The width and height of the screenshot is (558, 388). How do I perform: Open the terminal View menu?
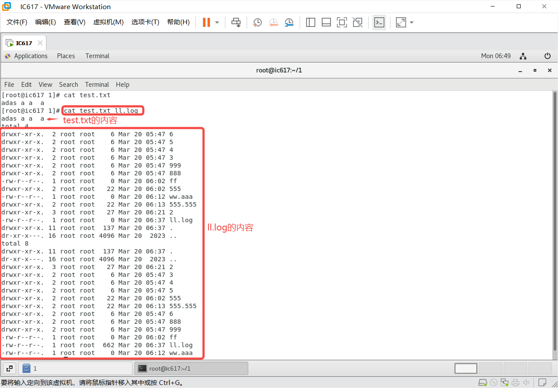point(45,85)
